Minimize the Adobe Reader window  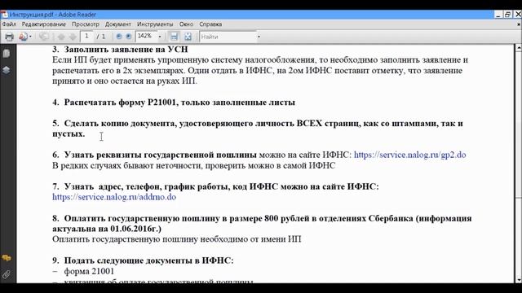point(498,15)
